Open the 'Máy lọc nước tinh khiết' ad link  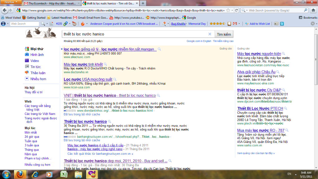pyautogui.click(x=83, y=64)
